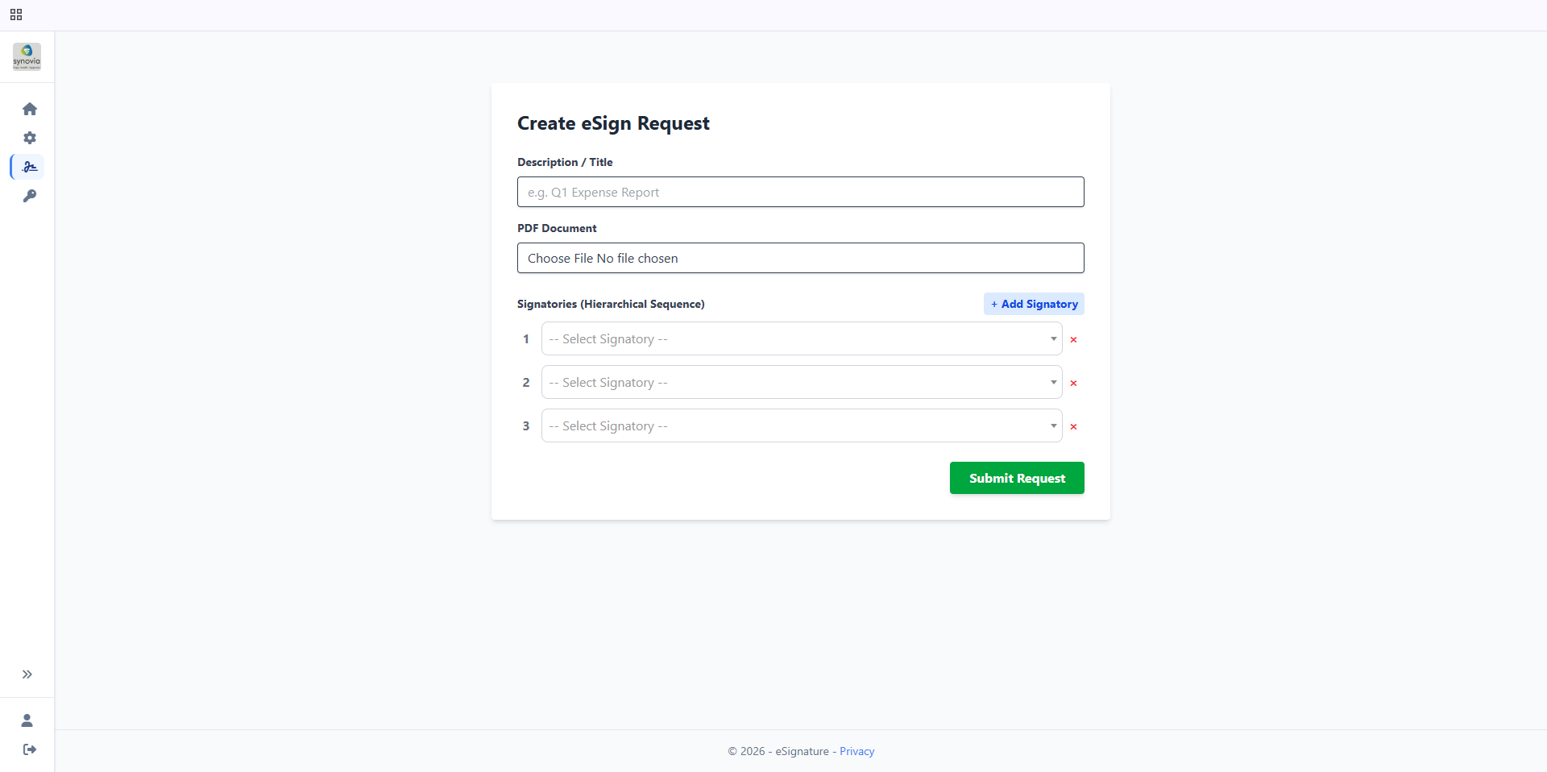
Task: Open user profile icon in sidebar
Action: [27, 720]
